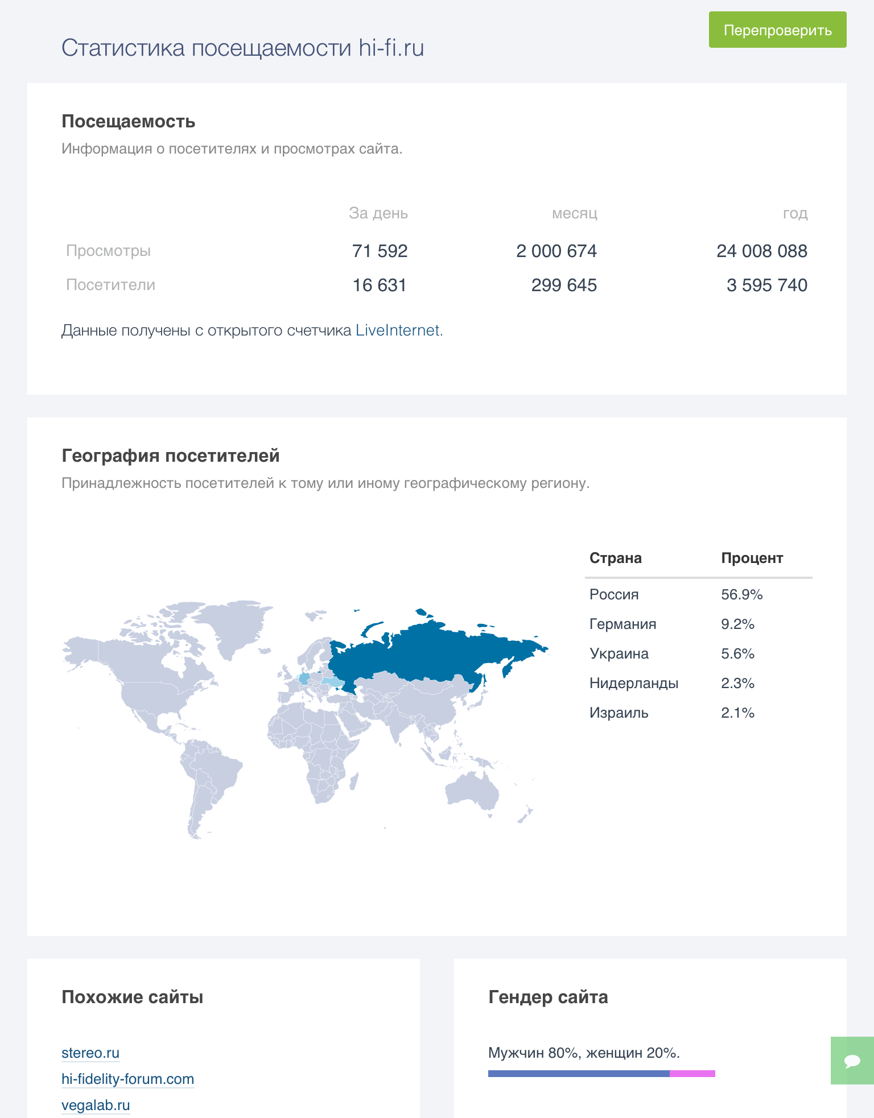The height and width of the screenshot is (1118, 874).
Task: Click the daily views value 71 592
Action: (380, 251)
